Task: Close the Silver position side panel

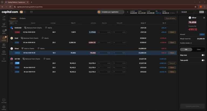Action: [204, 18]
